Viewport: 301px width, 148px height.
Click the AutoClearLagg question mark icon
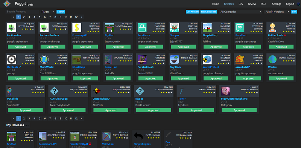tap(54, 91)
